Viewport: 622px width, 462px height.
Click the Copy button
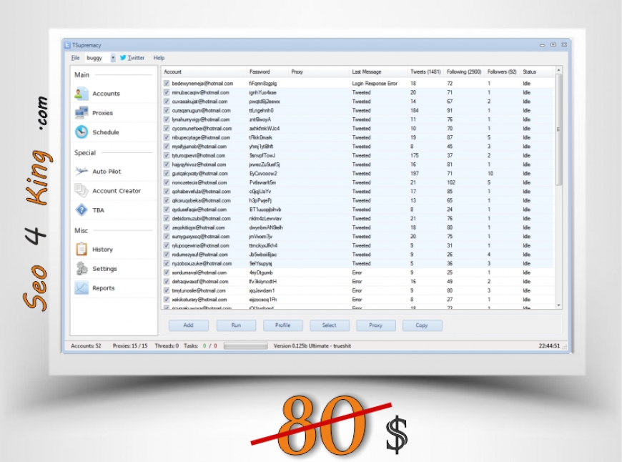(x=422, y=325)
